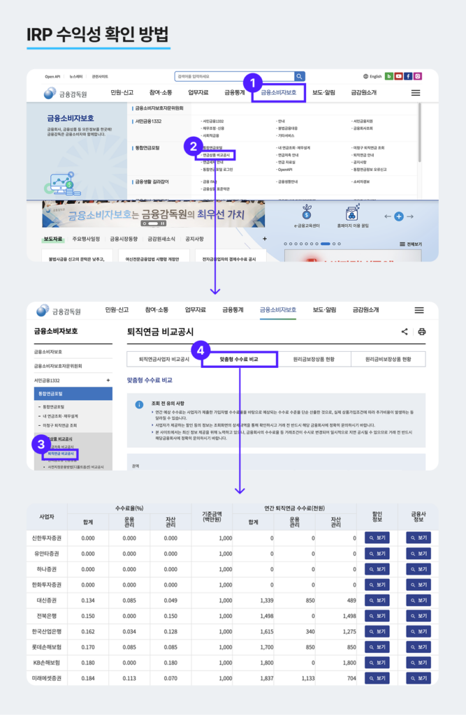This screenshot has height=715, width=466.
Task: Switch to the 금융시장동향 news tab
Action: tap(124, 239)
